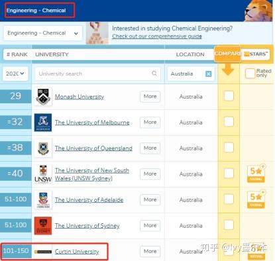
Task: Click the Australia location filter box
Action: point(190,74)
